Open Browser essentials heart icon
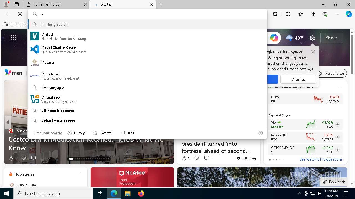 coord(325,14)
